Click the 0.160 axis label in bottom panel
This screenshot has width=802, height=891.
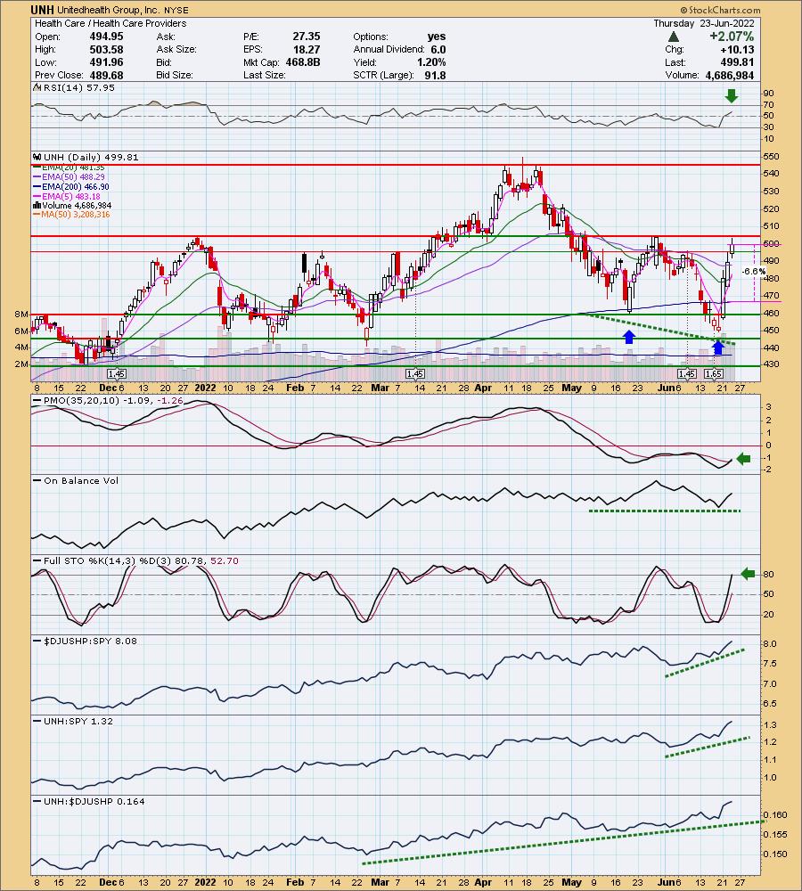point(775,815)
